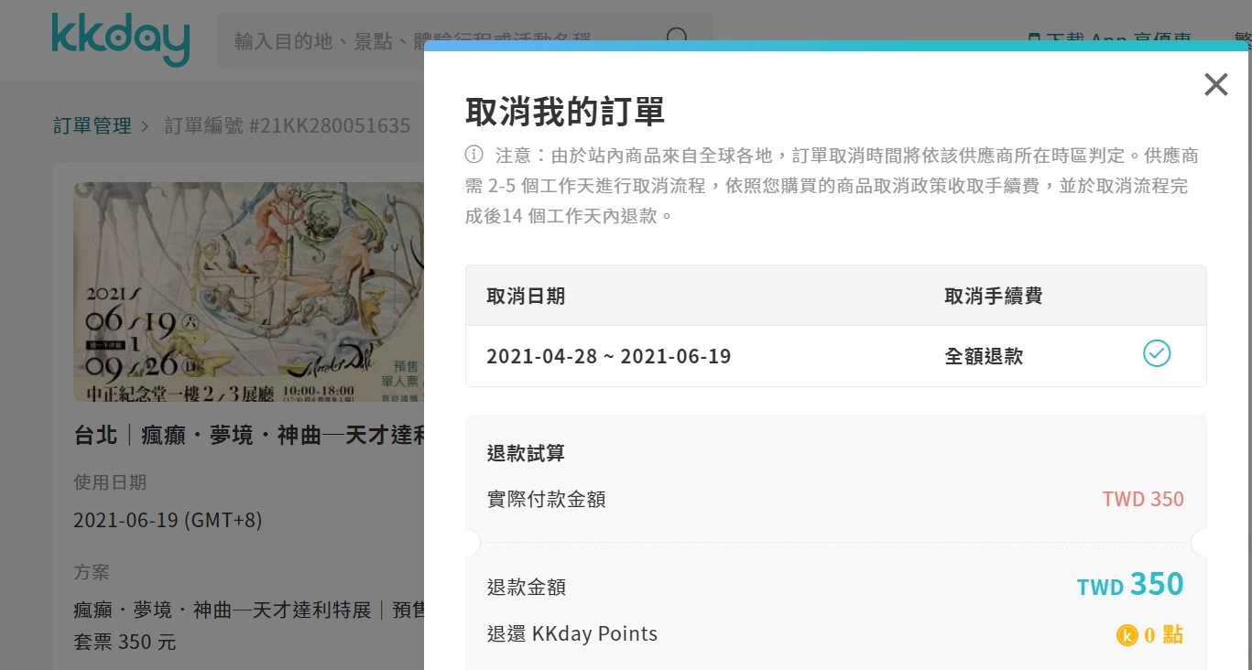
Task: Click the 使用日期 label
Action: click(110, 481)
